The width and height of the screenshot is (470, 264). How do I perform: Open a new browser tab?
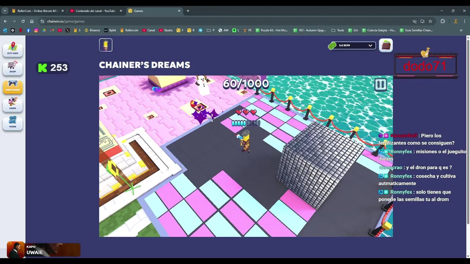pyautogui.click(x=188, y=11)
